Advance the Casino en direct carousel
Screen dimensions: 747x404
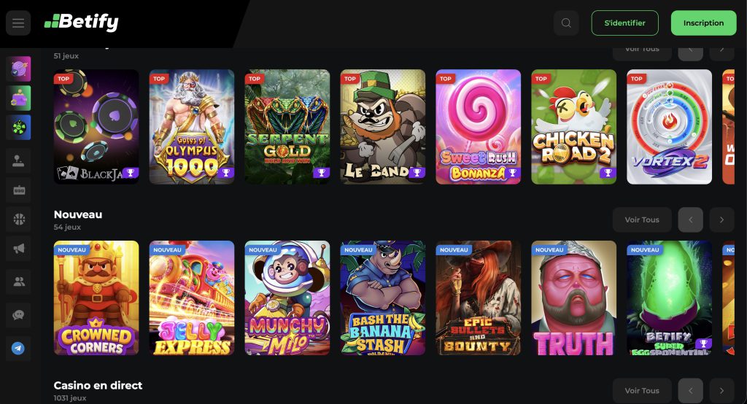click(x=721, y=391)
